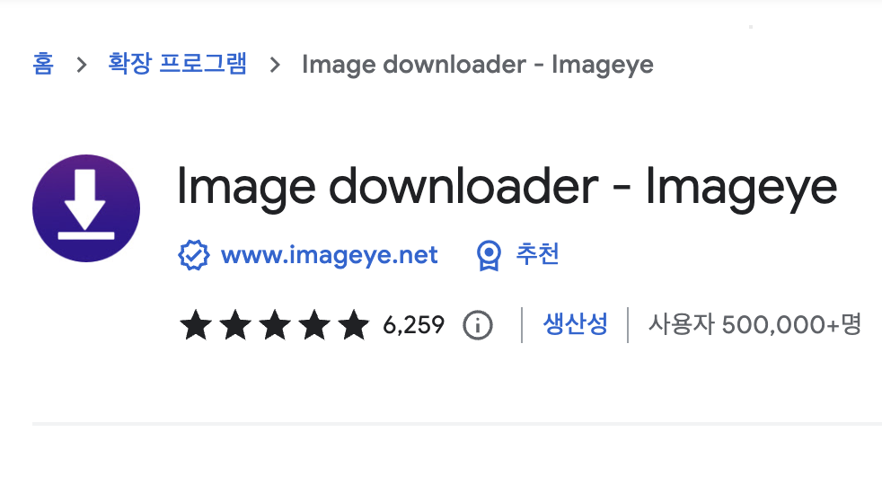882x485 pixels.
Task: Visit www.imageye.net publisher link
Action: (x=329, y=255)
